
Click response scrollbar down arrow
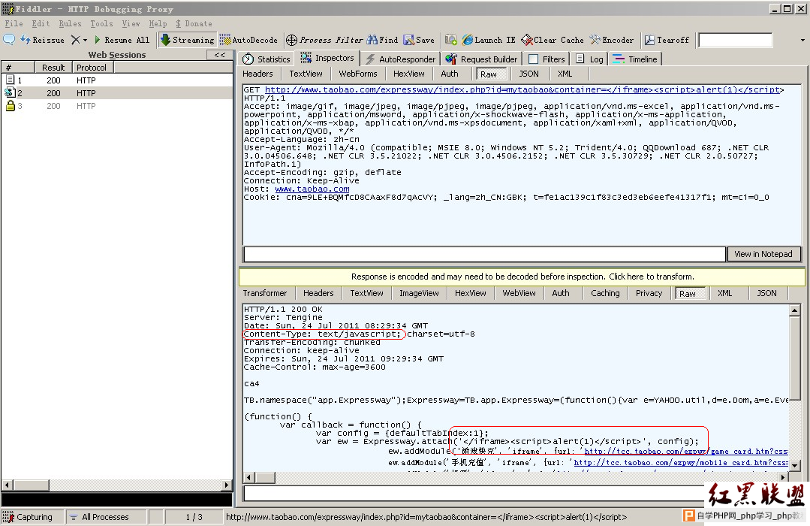(795, 465)
